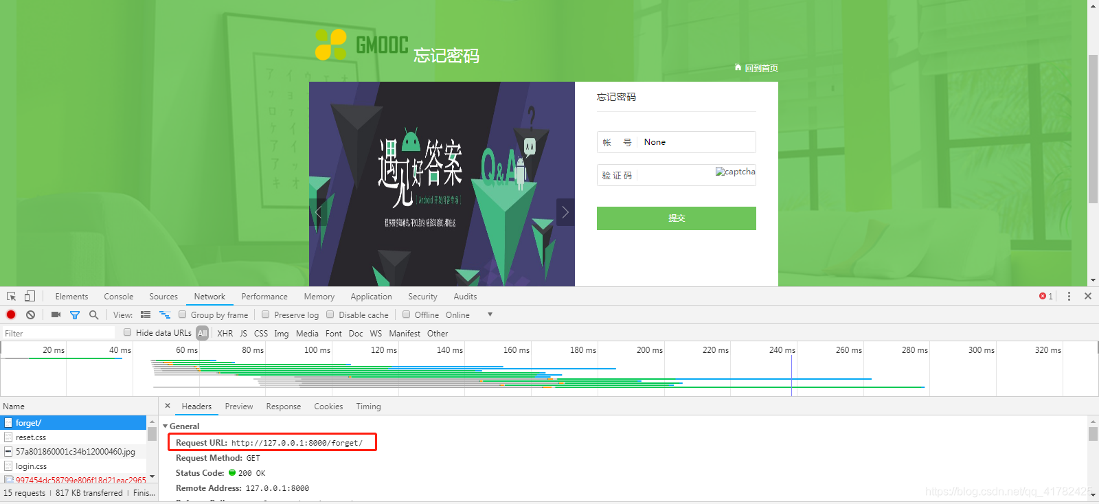Click the account input field showing None
The width and height of the screenshot is (1099, 504).
click(x=677, y=142)
